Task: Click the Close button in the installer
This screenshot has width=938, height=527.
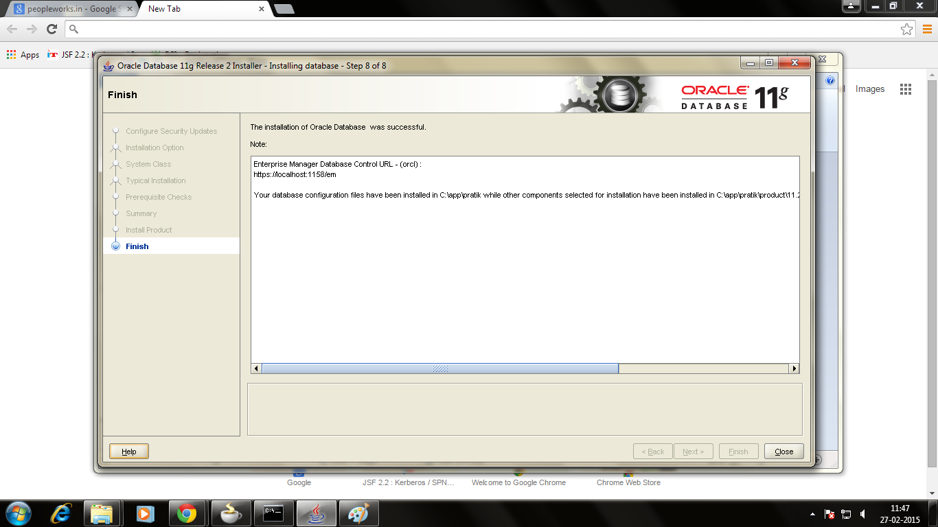Action: pos(783,452)
